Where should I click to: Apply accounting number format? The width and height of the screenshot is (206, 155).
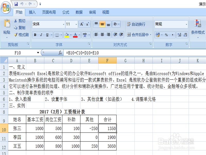click(158, 35)
